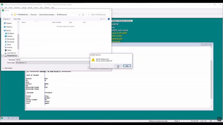
Task: Click the RunScore app icon in title bar
Action: (2, 5)
